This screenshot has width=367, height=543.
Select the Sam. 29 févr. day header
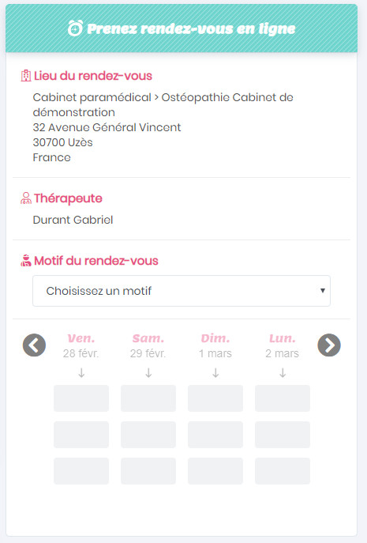point(148,345)
